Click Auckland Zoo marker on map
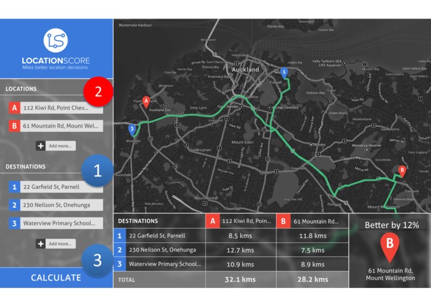This screenshot has height=306, width=431. pyautogui.click(x=166, y=105)
